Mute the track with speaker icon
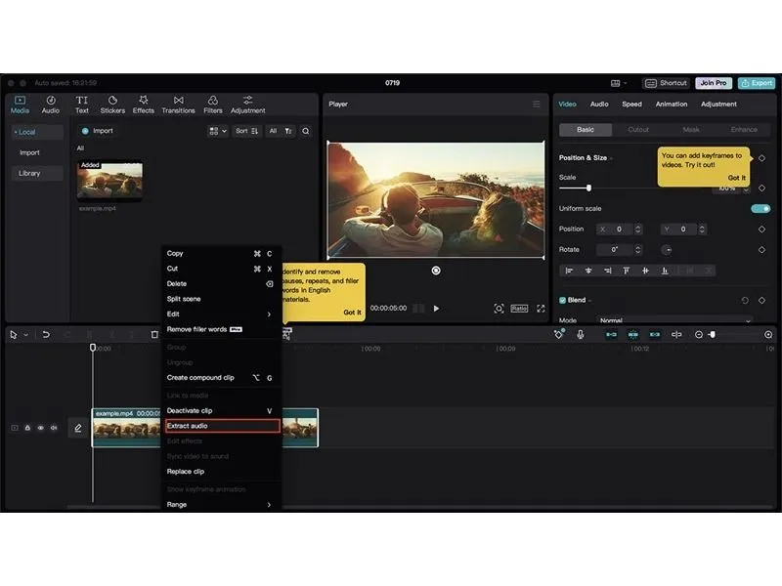The width and height of the screenshot is (782, 586). 54,428
